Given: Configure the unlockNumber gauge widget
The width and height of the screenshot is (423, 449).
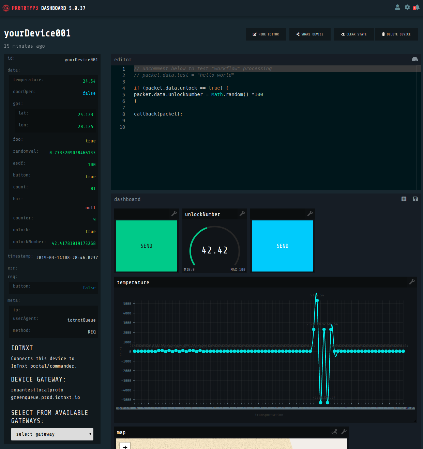Looking at the screenshot, I should point(242,214).
